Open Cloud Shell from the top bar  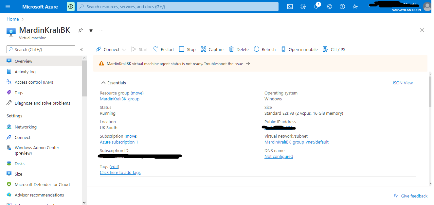pos(290,7)
